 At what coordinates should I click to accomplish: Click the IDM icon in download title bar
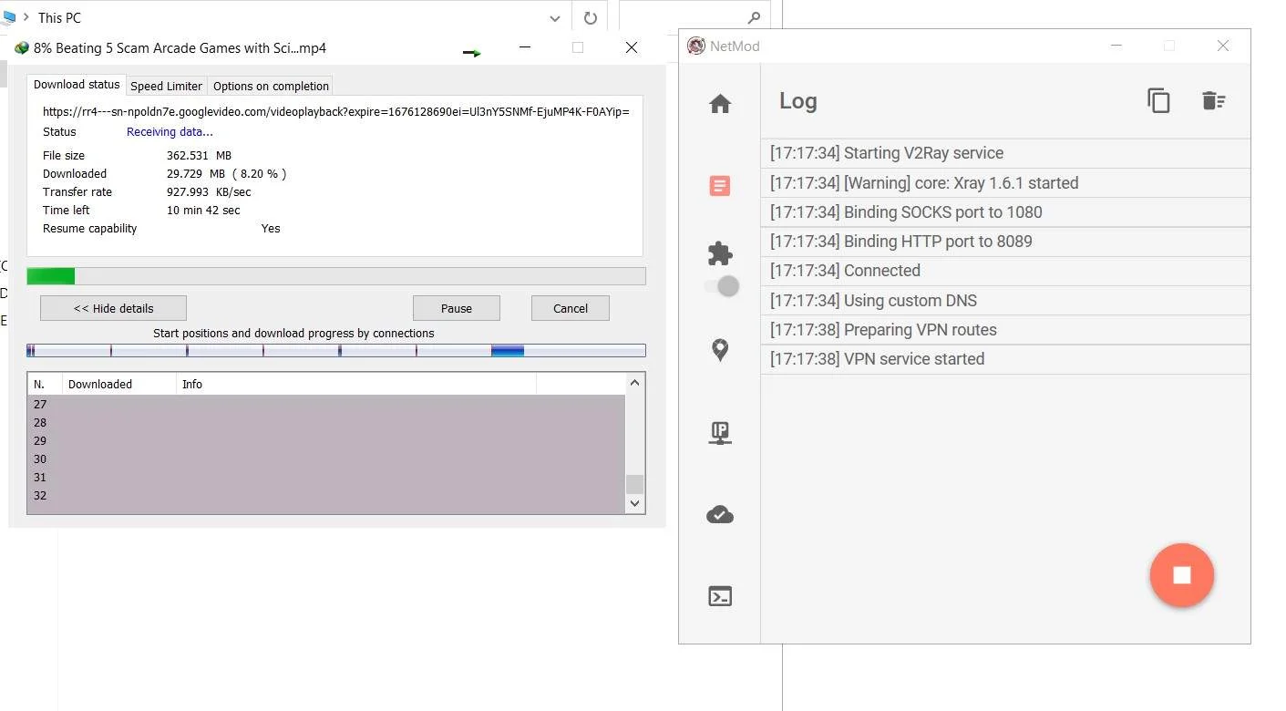pyautogui.click(x=21, y=47)
